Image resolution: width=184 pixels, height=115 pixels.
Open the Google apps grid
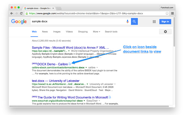(x=154, y=22)
